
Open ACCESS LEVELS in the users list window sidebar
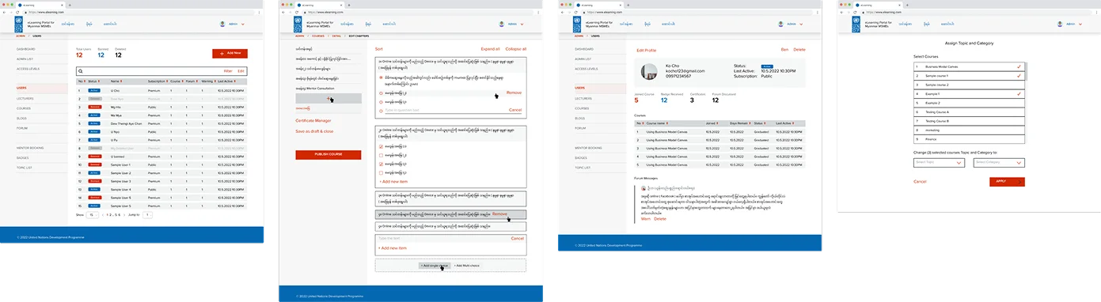(x=28, y=69)
